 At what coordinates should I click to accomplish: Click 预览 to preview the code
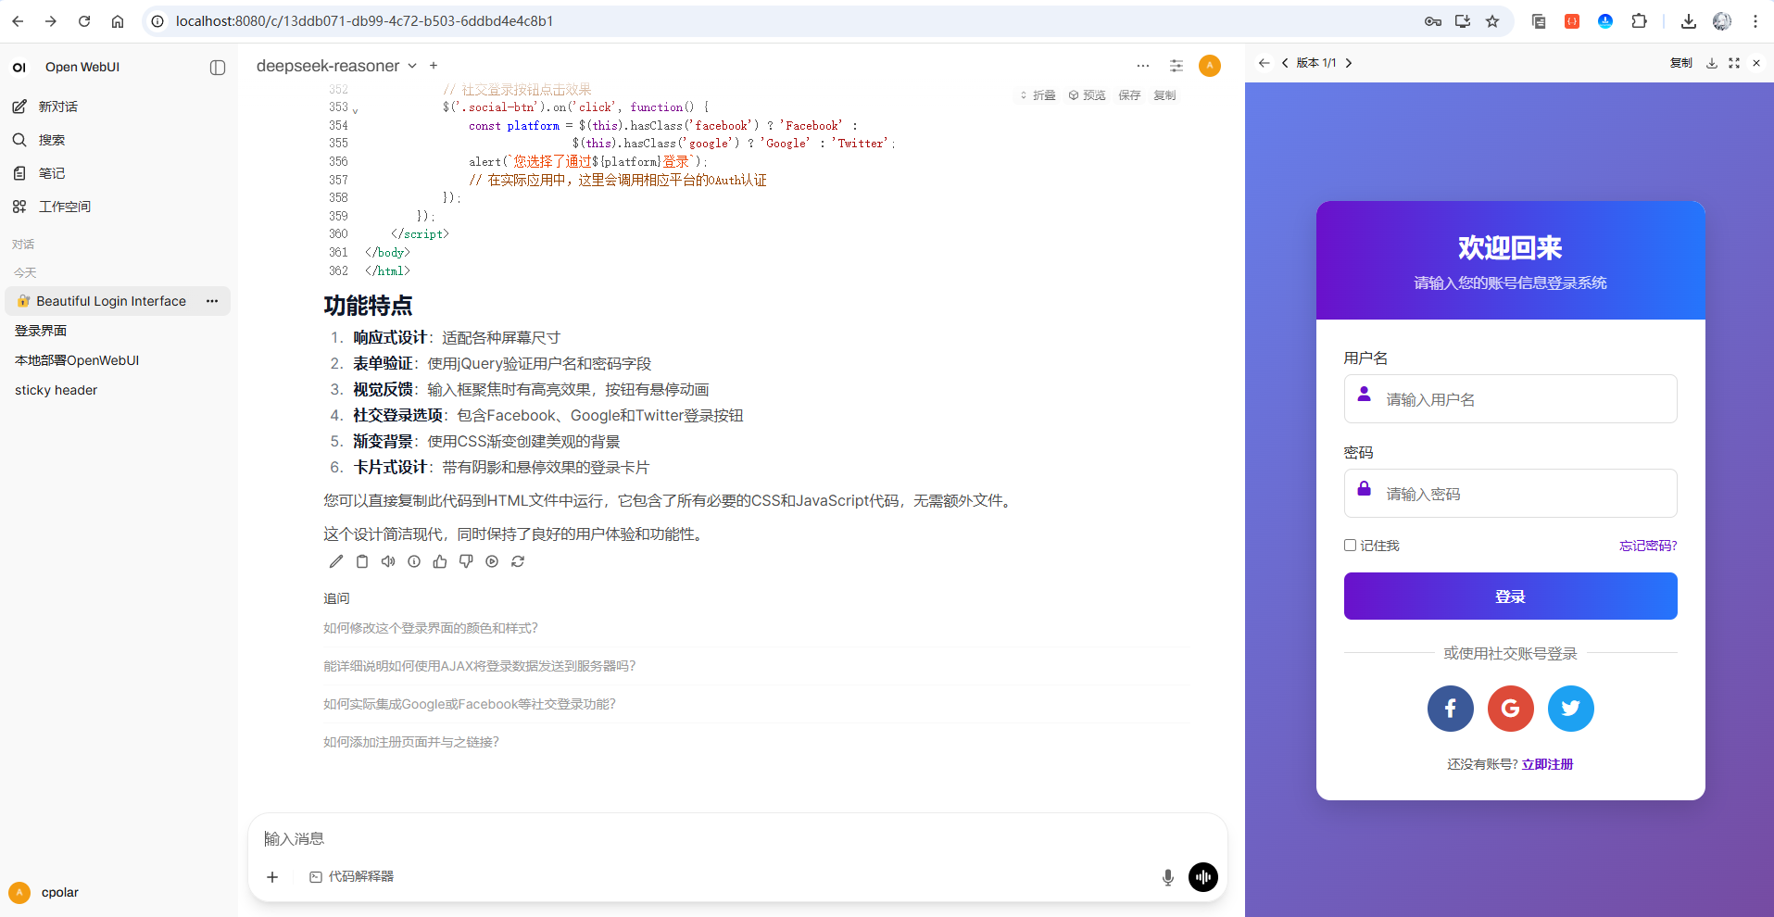(1088, 95)
